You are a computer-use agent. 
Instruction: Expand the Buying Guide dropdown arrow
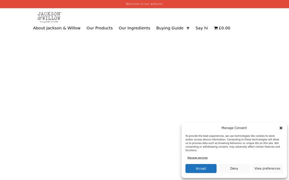[188, 28]
